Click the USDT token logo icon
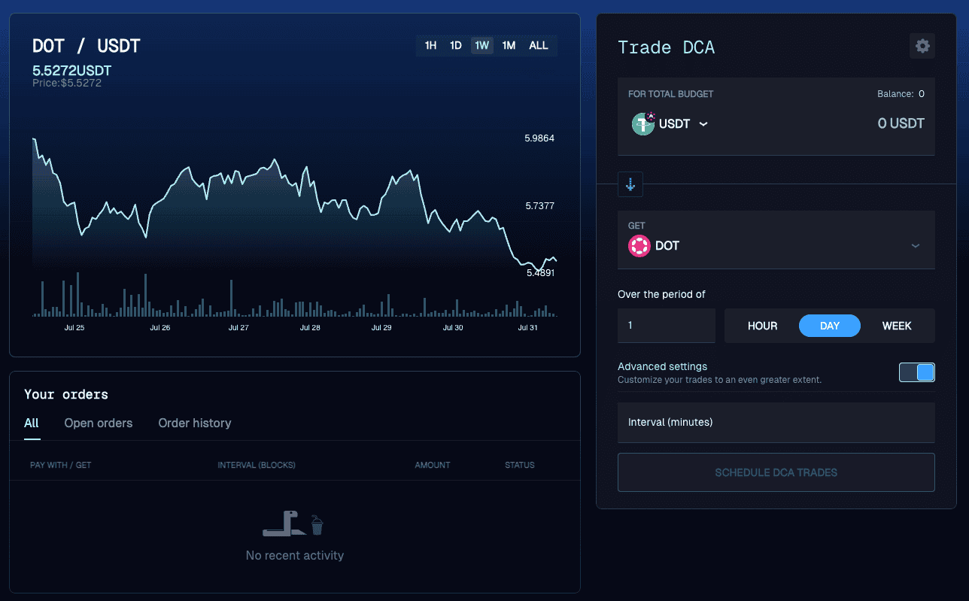This screenshot has height=601, width=969. pos(643,123)
